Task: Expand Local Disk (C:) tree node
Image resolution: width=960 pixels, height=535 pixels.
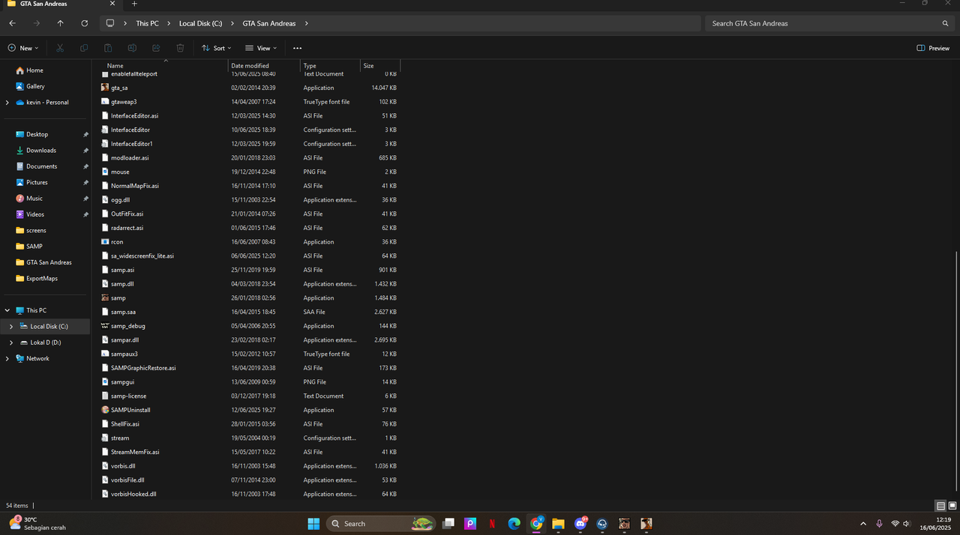Action: pyautogui.click(x=11, y=327)
